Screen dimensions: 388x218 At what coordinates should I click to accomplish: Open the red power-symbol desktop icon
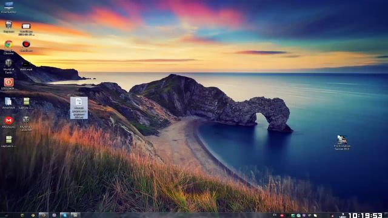[8, 84]
